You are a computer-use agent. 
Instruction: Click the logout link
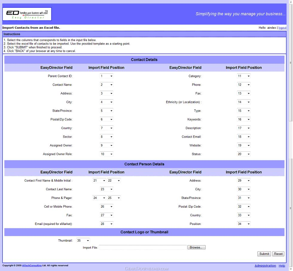pyautogui.click(x=282, y=28)
